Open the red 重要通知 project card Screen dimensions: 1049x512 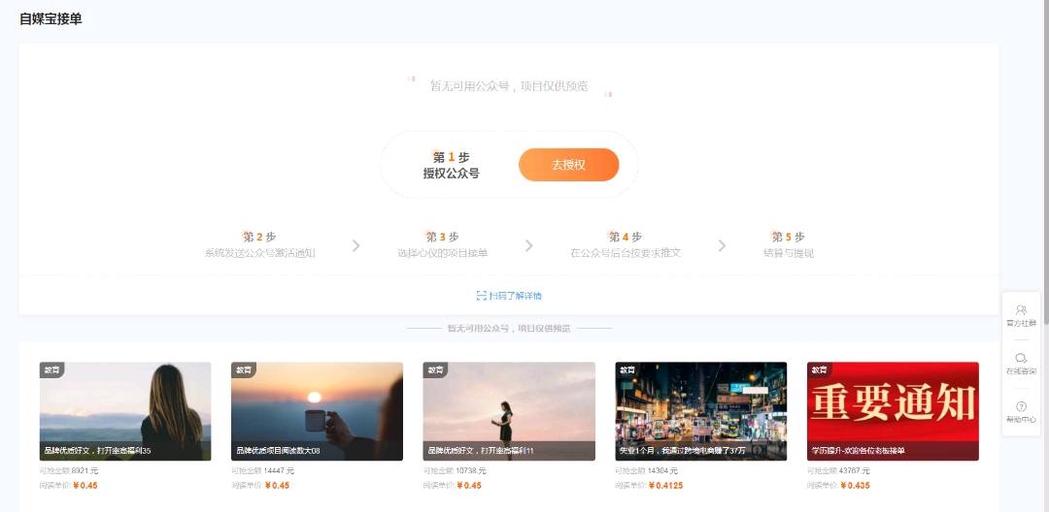[893, 411]
